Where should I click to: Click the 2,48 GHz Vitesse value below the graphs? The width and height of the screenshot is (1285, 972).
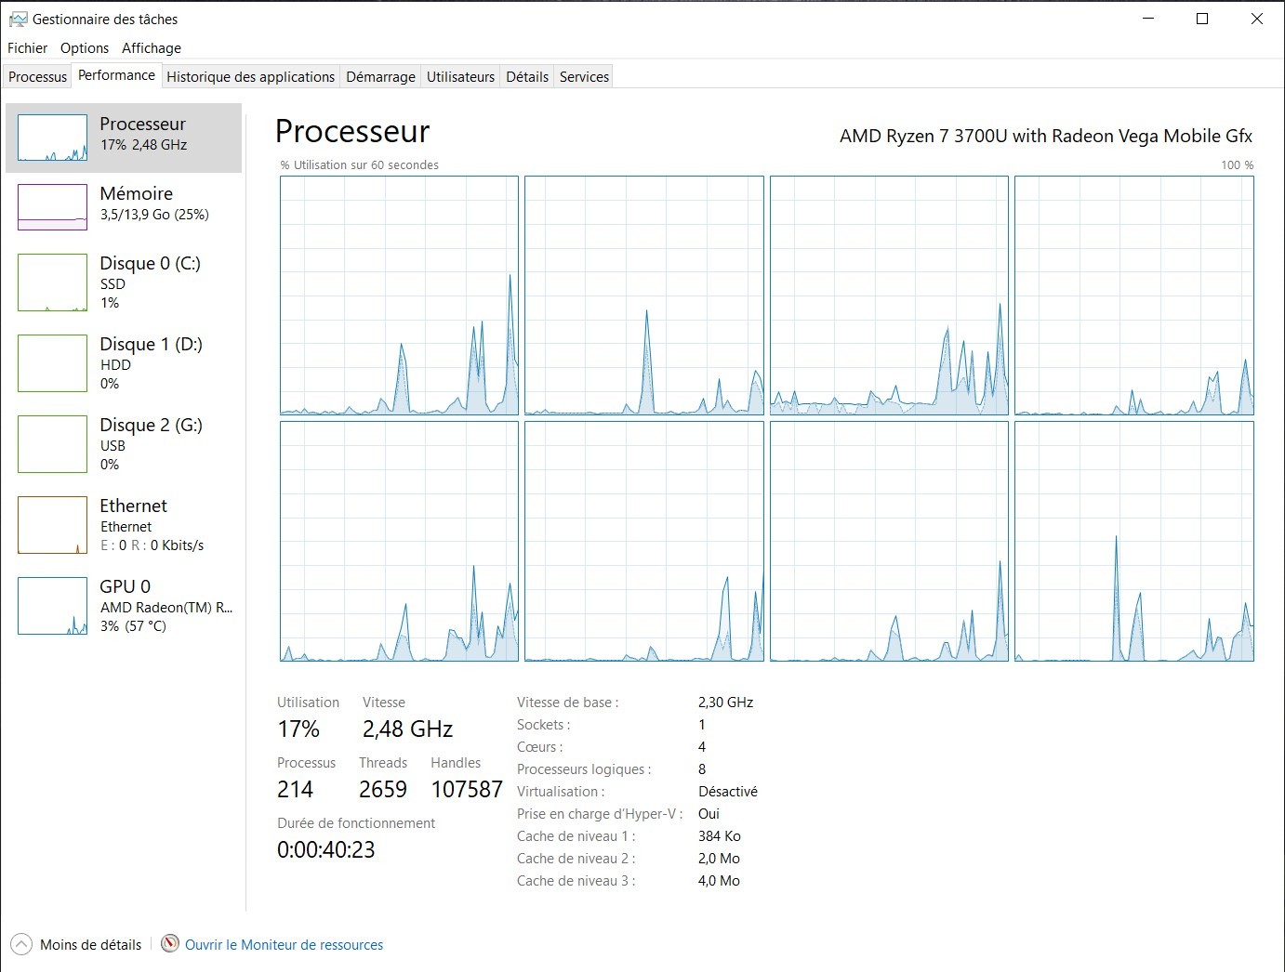(407, 729)
